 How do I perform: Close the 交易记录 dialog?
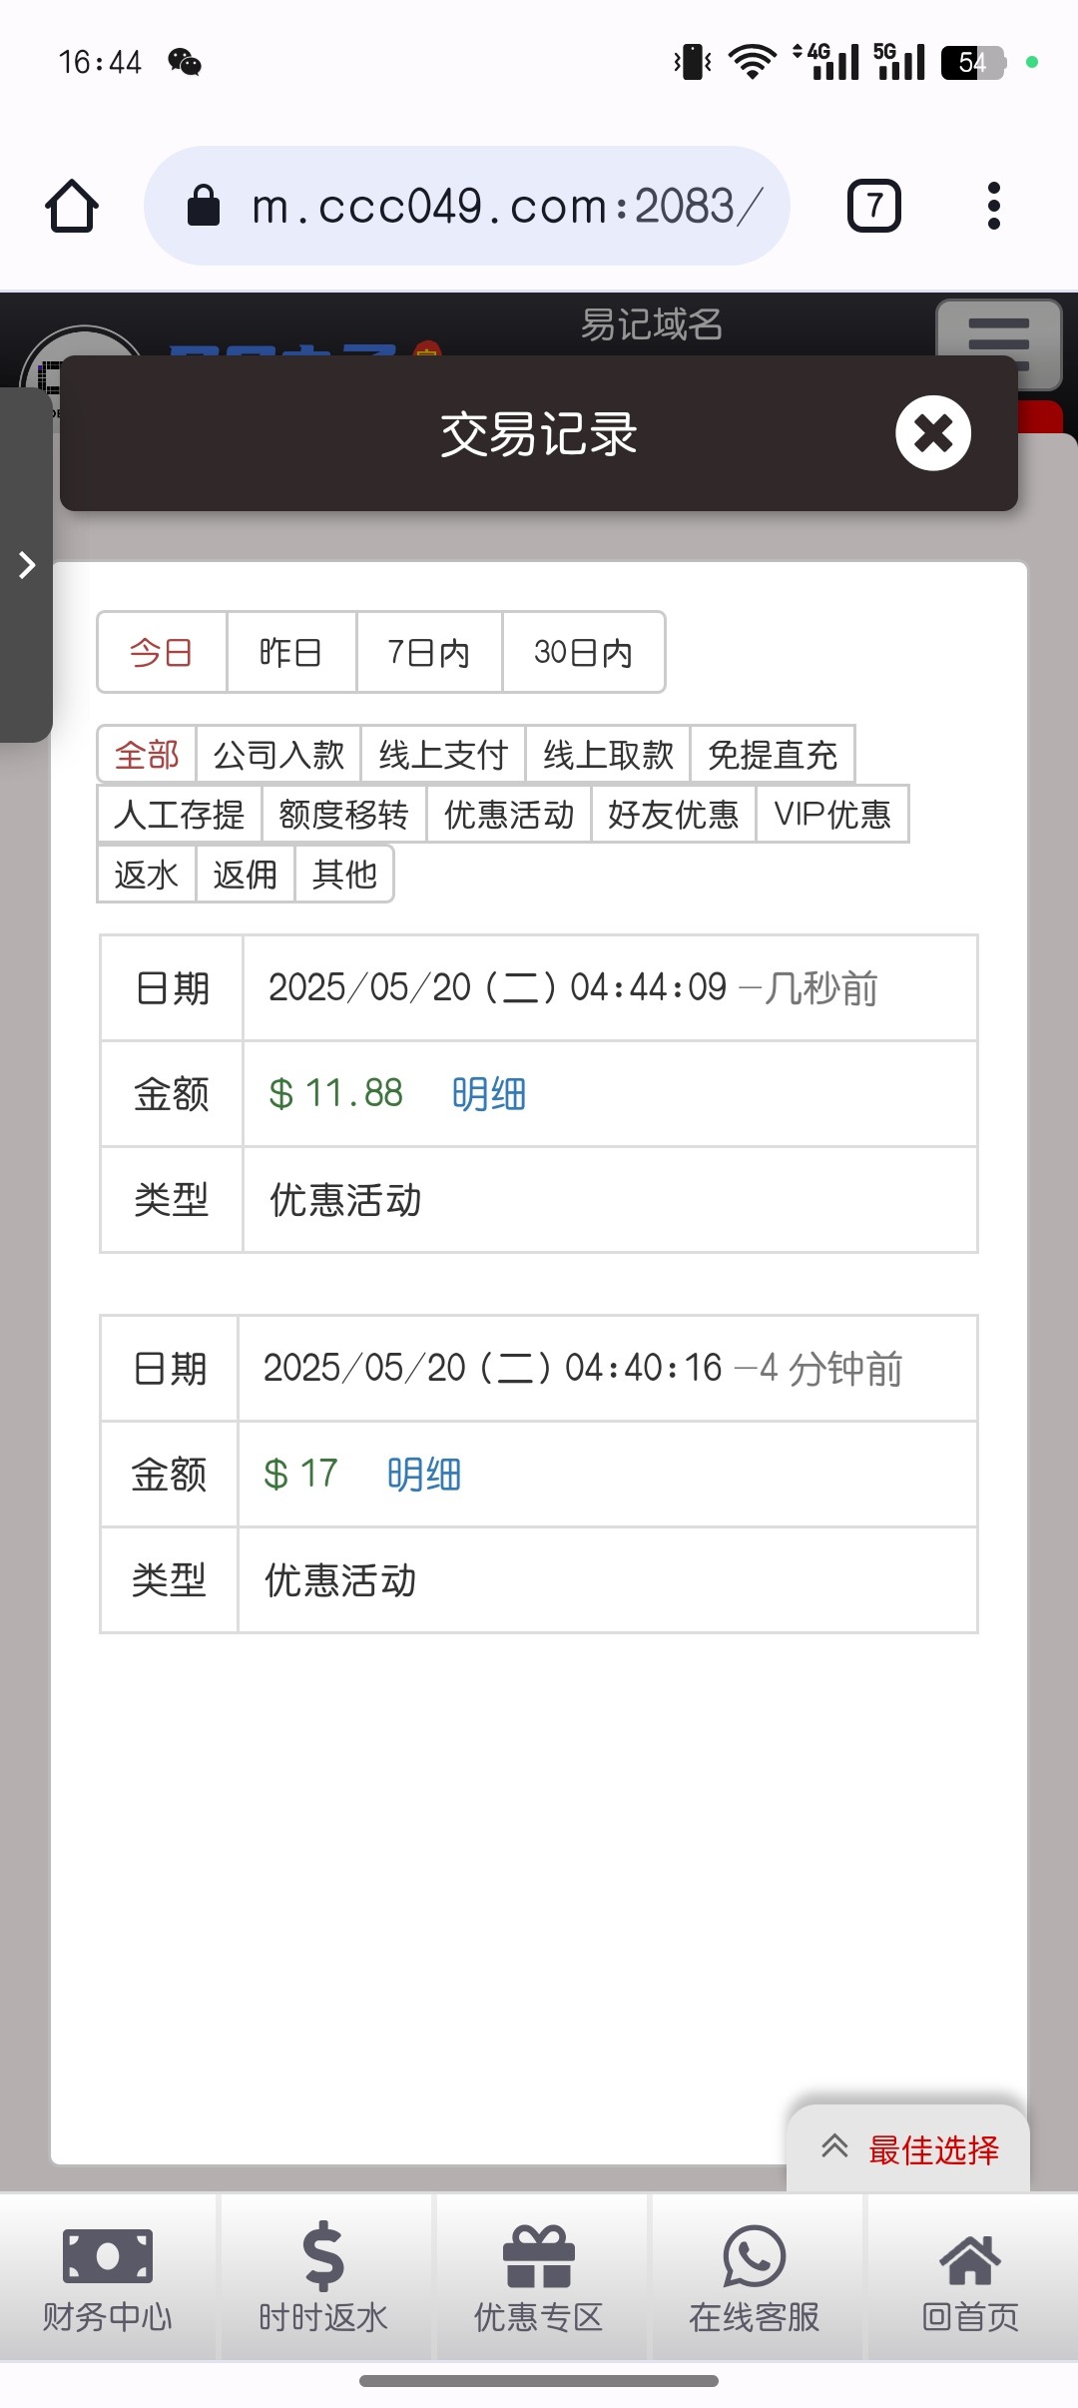click(933, 433)
